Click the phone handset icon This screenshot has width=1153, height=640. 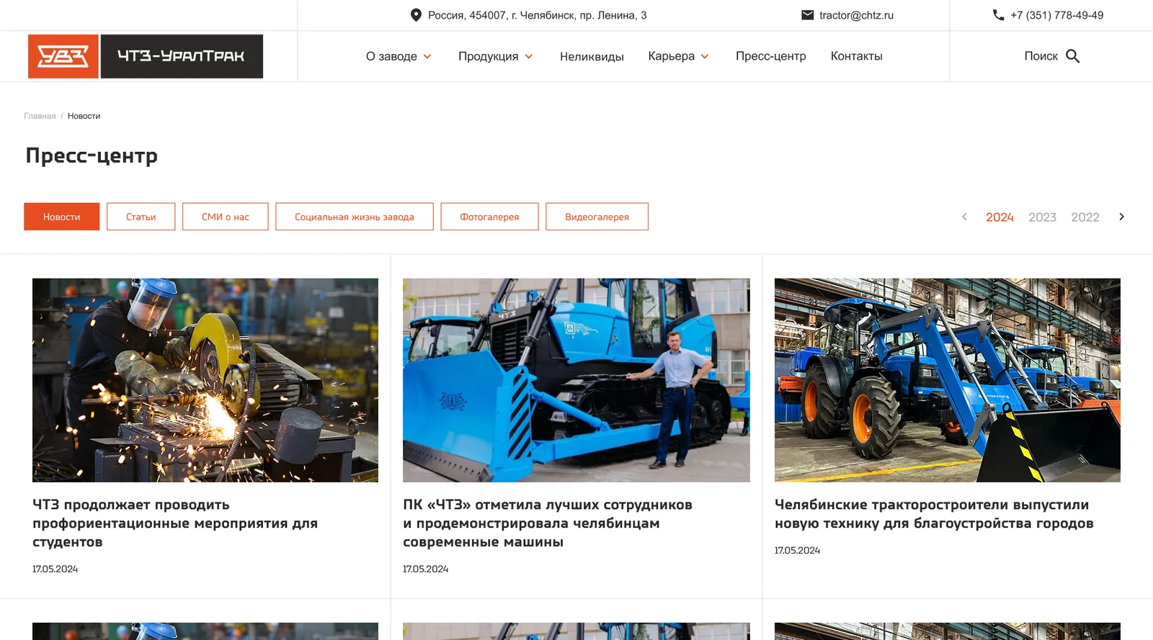click(999, 15)
